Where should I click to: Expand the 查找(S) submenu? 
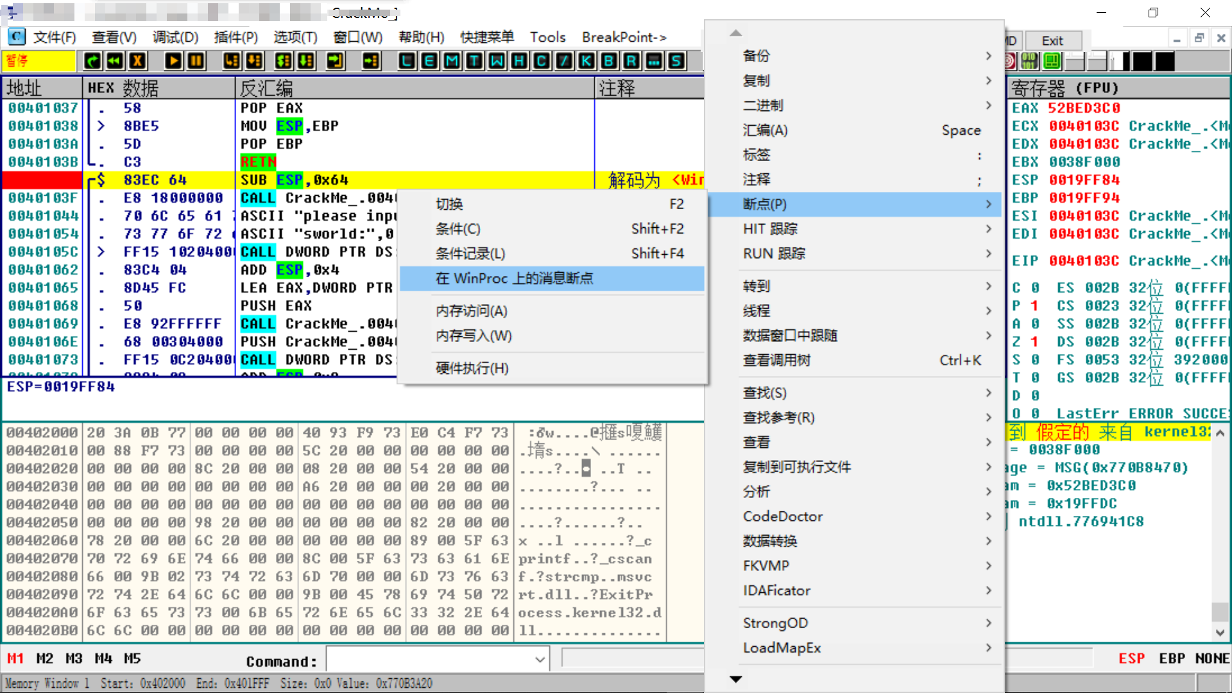[x=854, y=393]
